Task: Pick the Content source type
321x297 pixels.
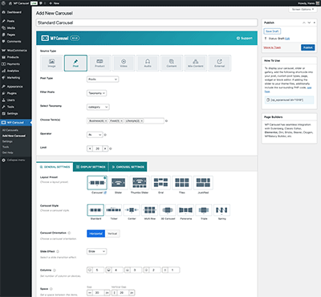Action: pos(172,63)
